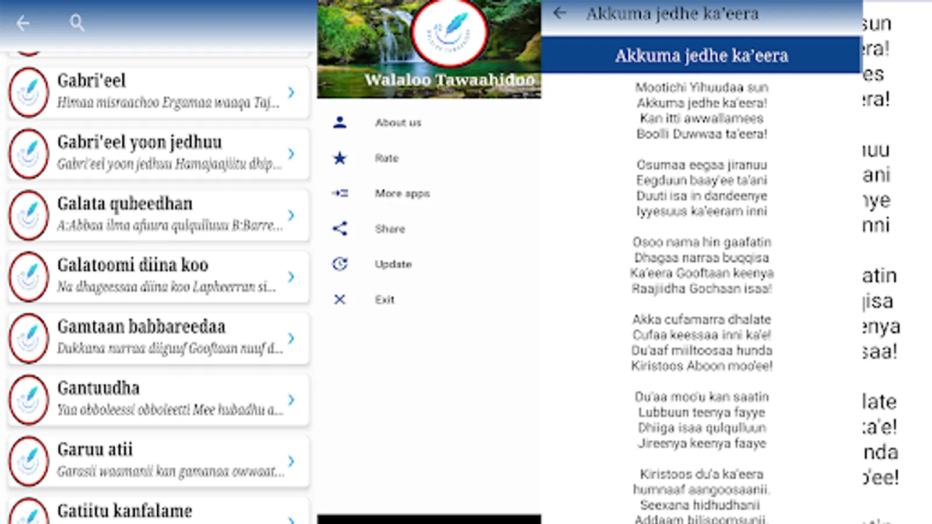Image resolution: width=932 pixels, height=524 pixels.
Task: Click lyric line Raajiidha Gochaan isaa!
Action: click(x=702, y=289)
